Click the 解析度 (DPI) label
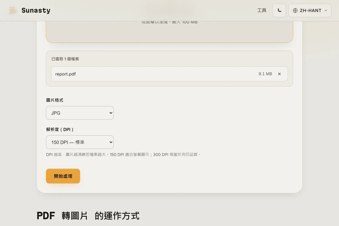The width and height of the screenshot is (339, 226). point(60,129)
